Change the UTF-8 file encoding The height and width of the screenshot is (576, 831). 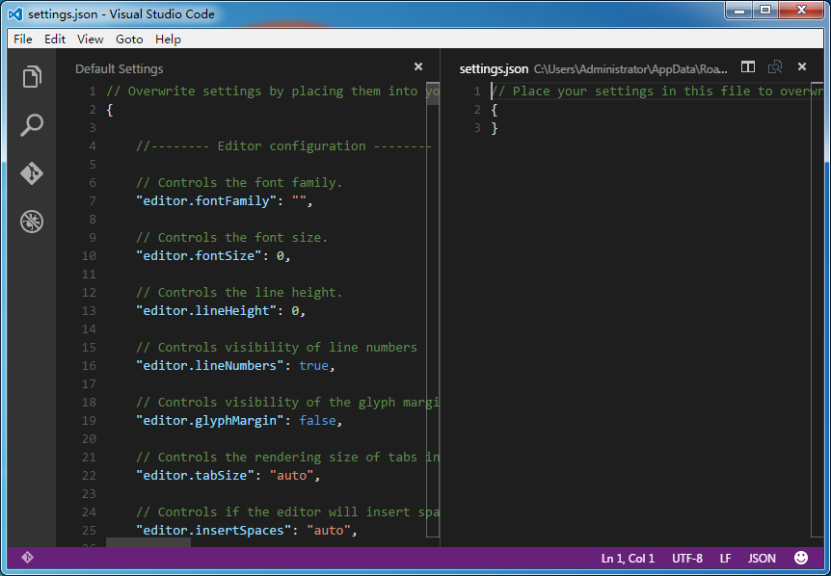click(x=687, y=558)
